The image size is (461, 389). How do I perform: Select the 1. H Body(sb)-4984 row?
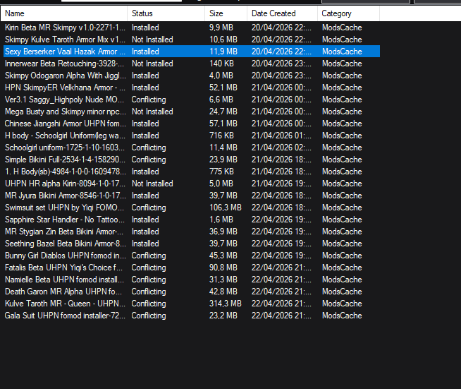(x=192, y=172)
